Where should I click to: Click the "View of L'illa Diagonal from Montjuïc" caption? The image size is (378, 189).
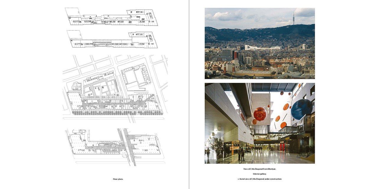coord(260,169)
